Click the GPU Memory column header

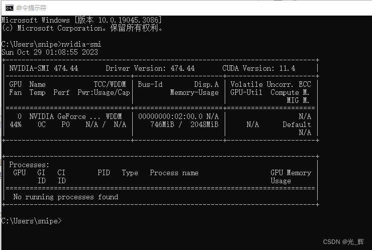click(291, 173)
